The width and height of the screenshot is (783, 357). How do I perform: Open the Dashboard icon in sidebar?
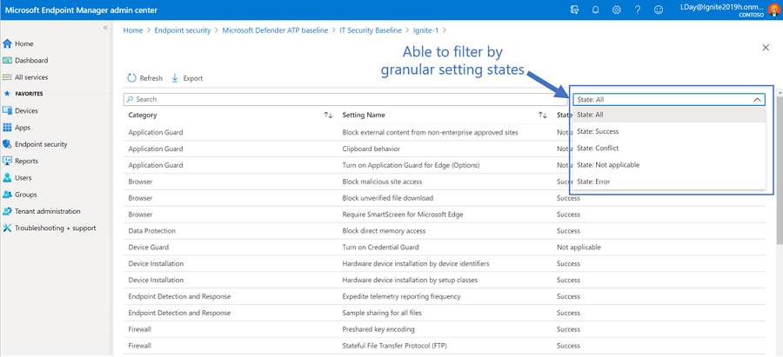8,60
